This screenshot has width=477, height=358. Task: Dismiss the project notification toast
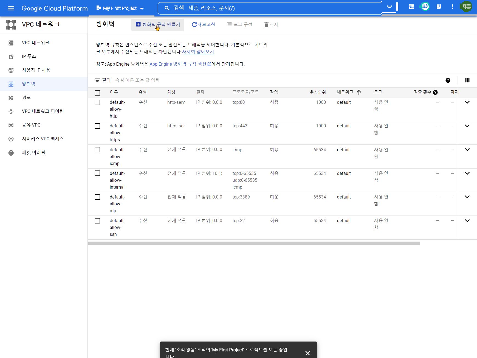pos(307,353)
